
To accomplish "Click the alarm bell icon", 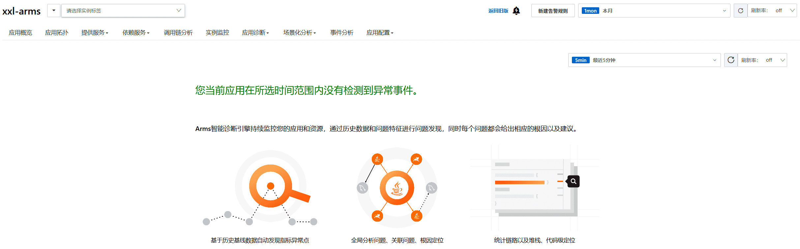I will pos(517,11).
